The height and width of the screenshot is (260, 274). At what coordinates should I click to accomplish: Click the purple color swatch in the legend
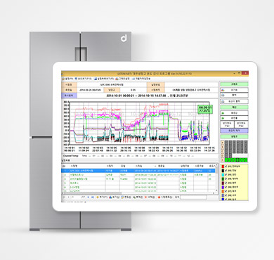click(x=223, y=188)
